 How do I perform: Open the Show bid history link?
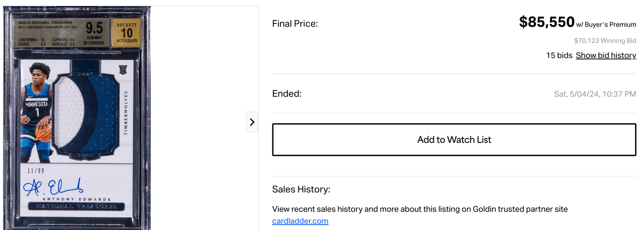606,56
